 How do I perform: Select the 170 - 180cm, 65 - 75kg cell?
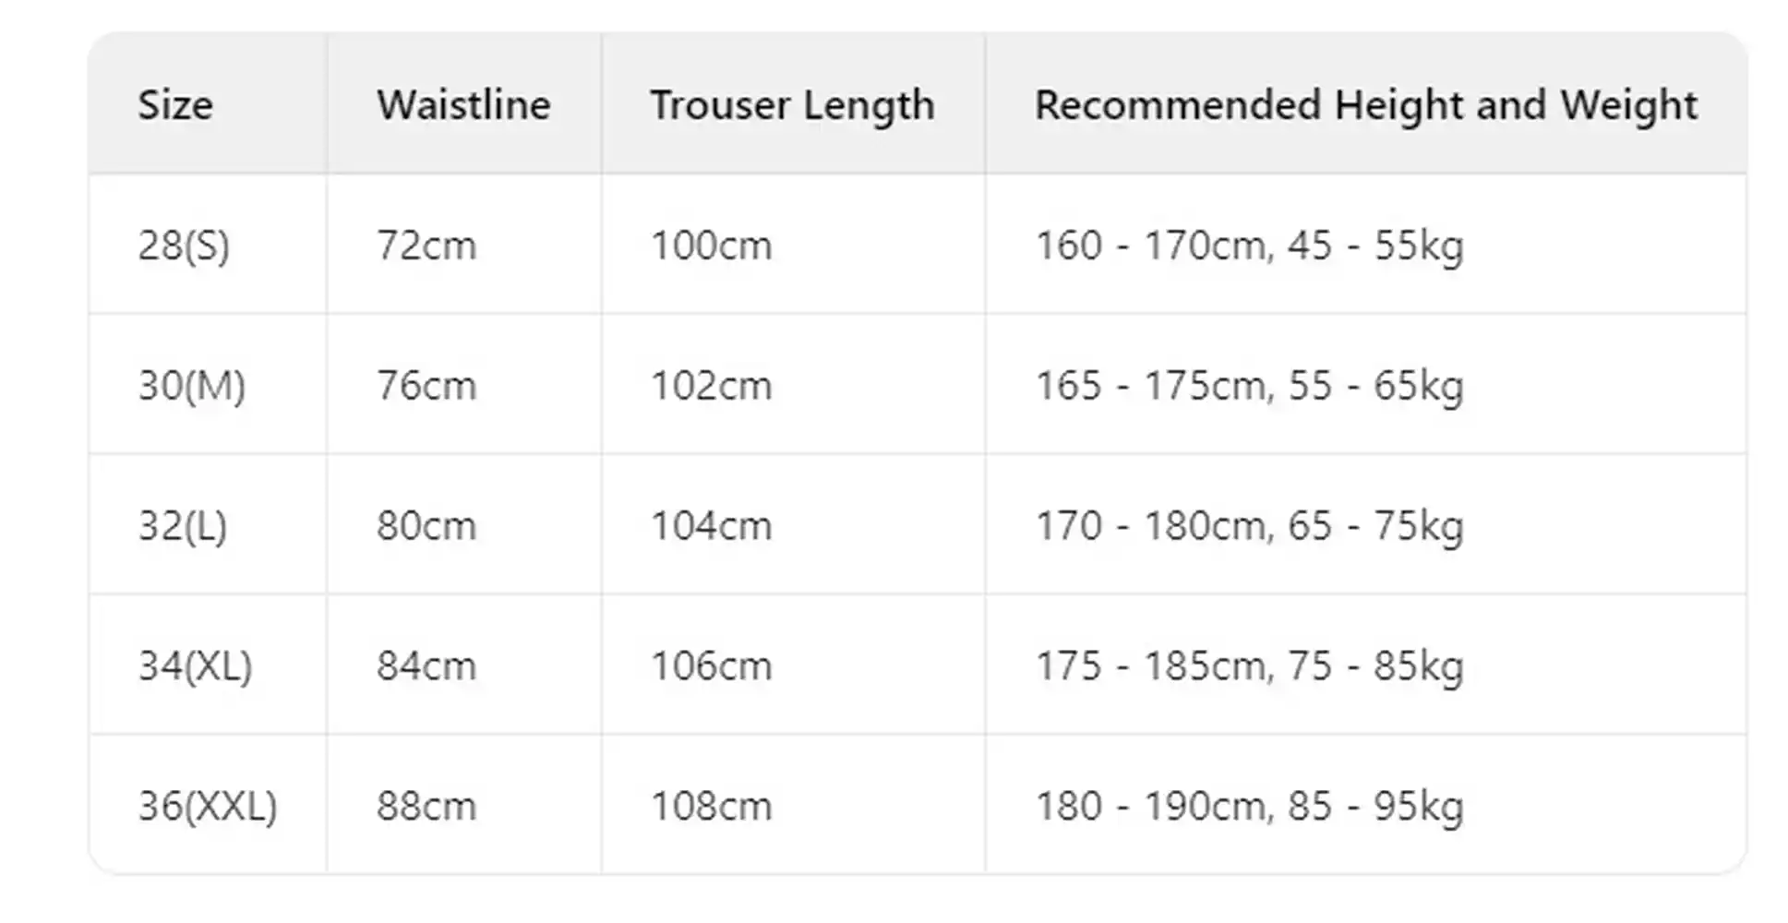pyautogui.click(x=1249, y=526)
